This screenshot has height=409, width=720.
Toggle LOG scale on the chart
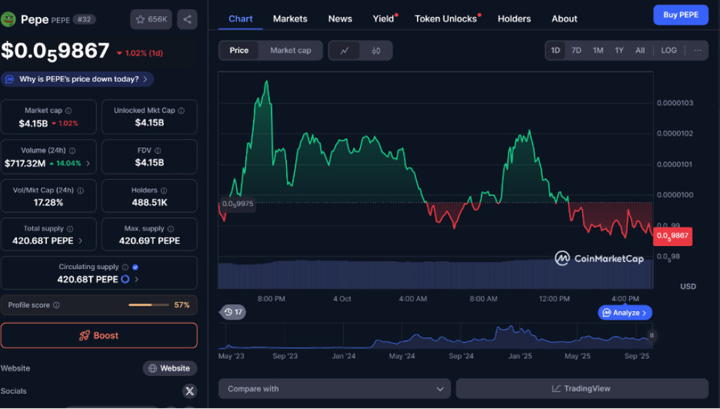click(669, 51)
